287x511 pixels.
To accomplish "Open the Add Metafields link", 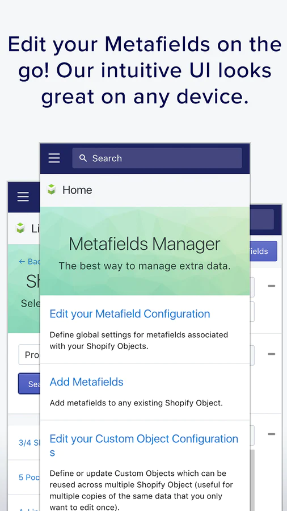I will (87, 382).
